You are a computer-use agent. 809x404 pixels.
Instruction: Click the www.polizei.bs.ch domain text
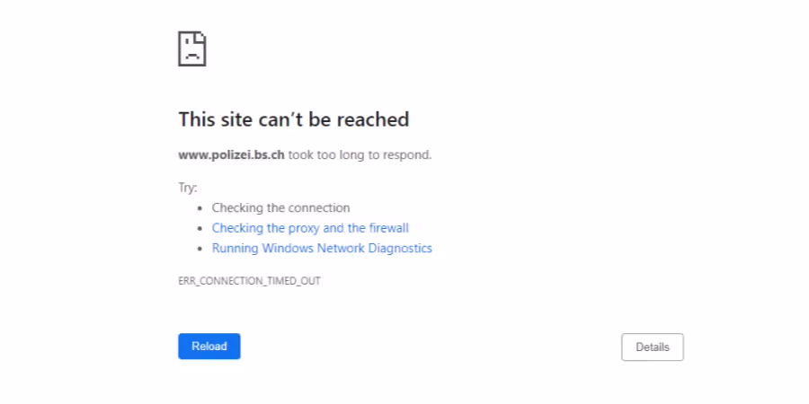(232, 155)
